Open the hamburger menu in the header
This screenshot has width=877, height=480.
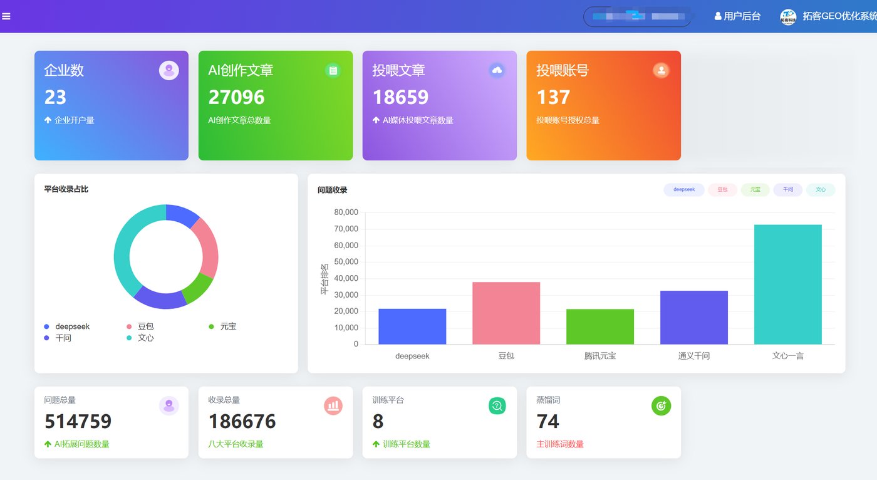pyautogui.click(x=6, y=16)
